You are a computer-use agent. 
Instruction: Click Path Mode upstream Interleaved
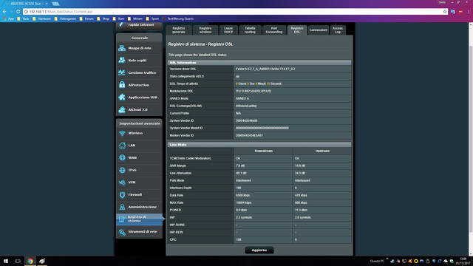click(x=302, y=180)
